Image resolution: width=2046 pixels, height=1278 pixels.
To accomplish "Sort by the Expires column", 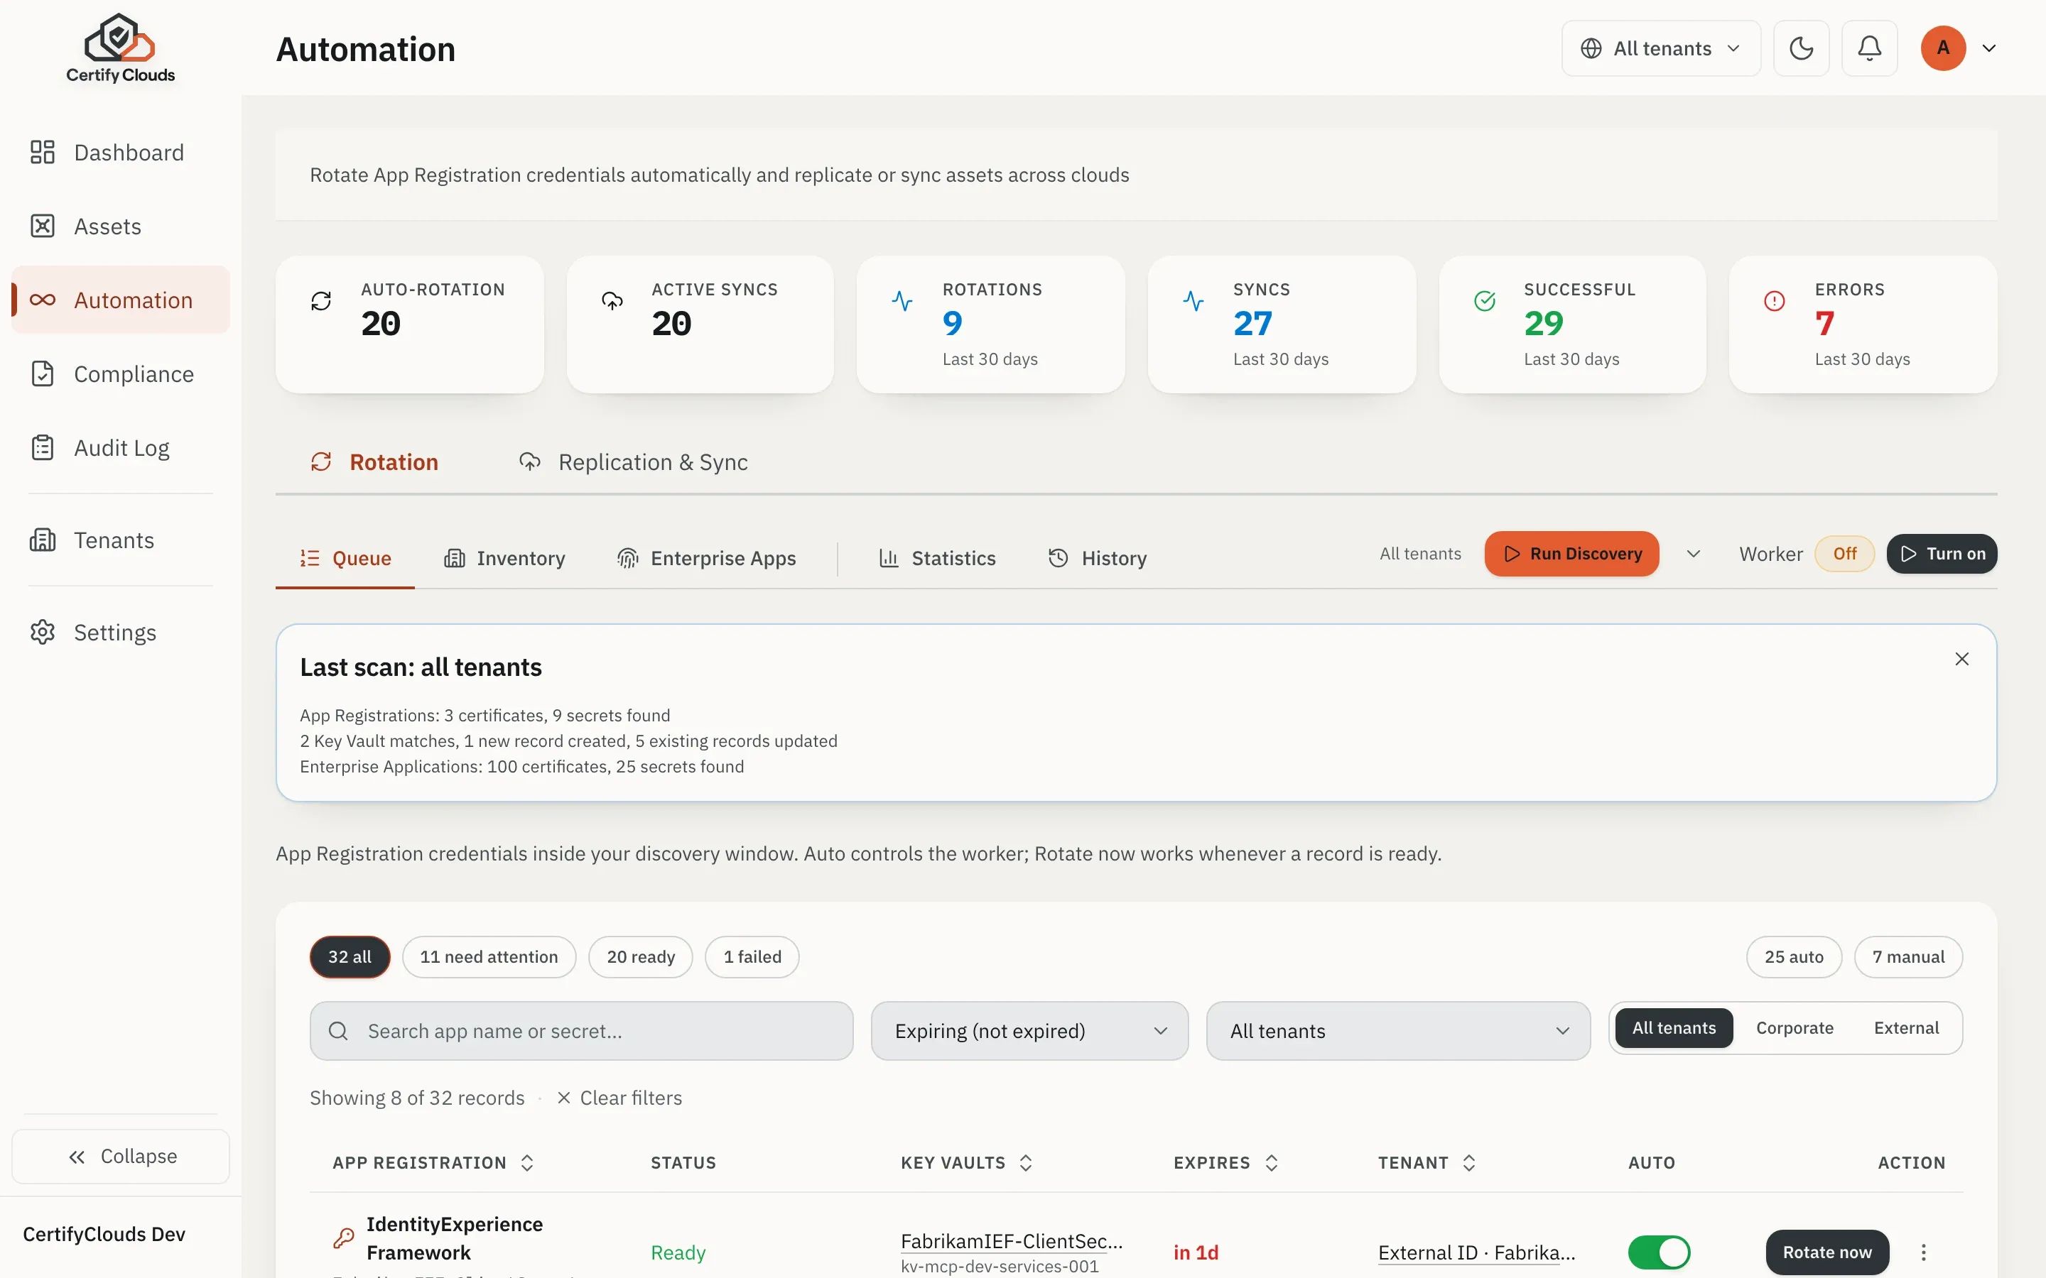I will 1226,1163.
